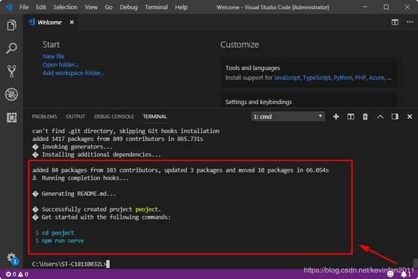This screenshot has width=418, height=279.
Task: Click the 'Tools and languages' heading
Action: pos(253,68)
